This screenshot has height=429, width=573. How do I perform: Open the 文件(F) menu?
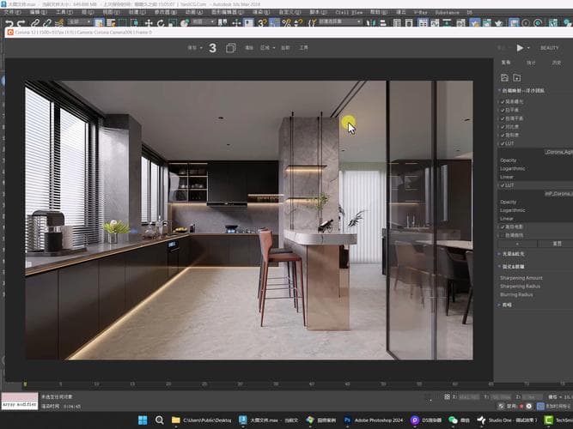pyautogui.click(x=12, y=12)
